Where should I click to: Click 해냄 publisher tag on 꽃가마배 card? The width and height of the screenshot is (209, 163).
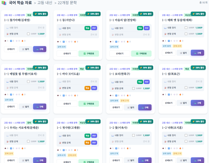tap(29, 15)
